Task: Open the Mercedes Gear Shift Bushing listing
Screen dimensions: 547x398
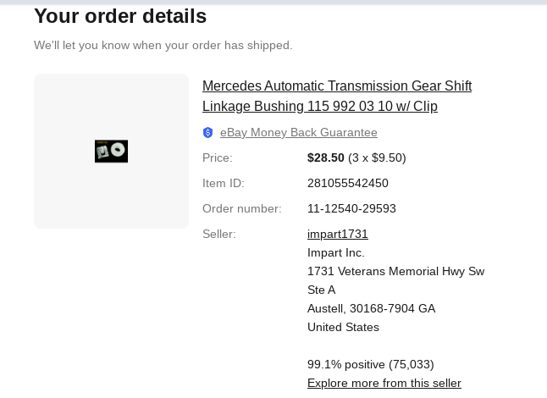Action: [336, 96]
